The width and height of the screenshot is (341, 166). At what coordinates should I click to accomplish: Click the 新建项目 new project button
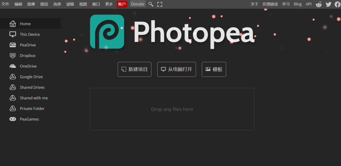[x=135, y=69]
